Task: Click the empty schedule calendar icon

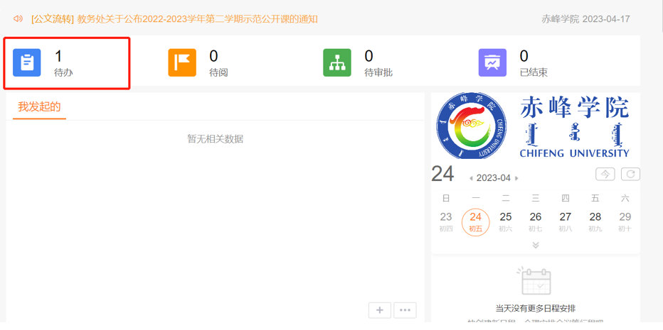Action: point(536,282)
